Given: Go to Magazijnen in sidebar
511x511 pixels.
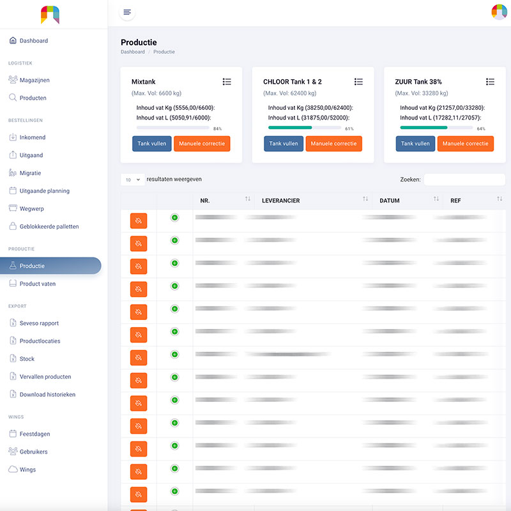Looking at the screenshot, I should pos(29,80).
